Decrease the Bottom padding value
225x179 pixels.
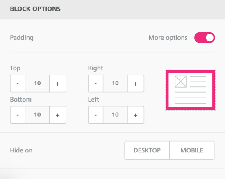pos(18,115)
